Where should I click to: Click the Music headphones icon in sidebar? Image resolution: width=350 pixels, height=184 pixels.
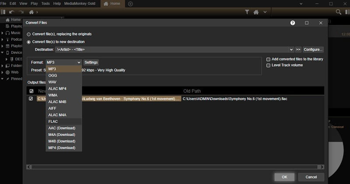click(x=8, y=33)
